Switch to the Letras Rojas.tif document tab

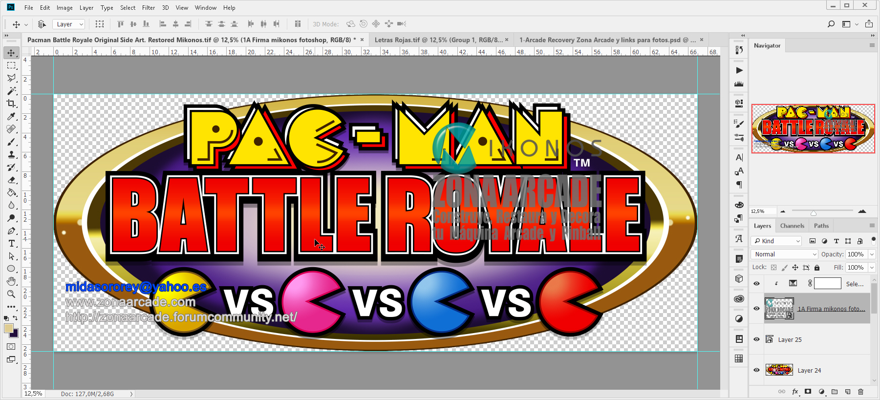tap(439, 40)
